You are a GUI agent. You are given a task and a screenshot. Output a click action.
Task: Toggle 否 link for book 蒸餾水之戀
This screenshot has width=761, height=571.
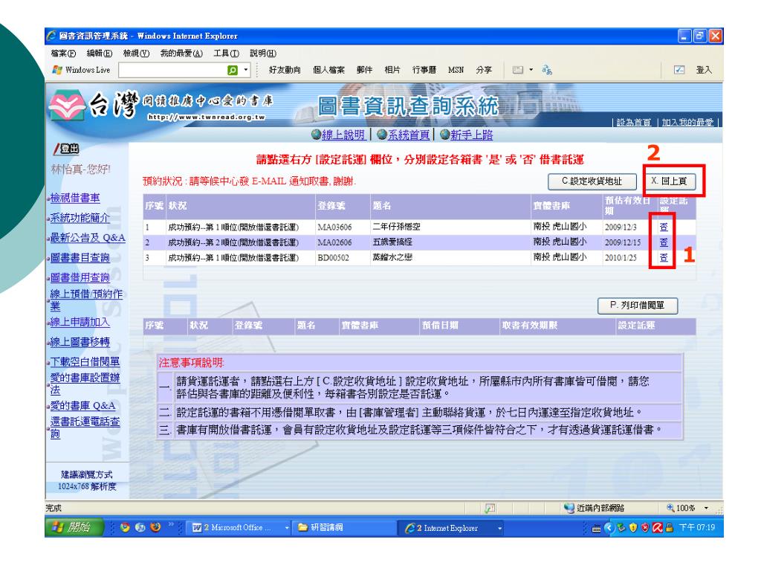pos(664,257)
